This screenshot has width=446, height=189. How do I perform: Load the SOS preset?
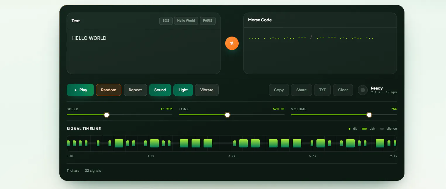(166, 21)
